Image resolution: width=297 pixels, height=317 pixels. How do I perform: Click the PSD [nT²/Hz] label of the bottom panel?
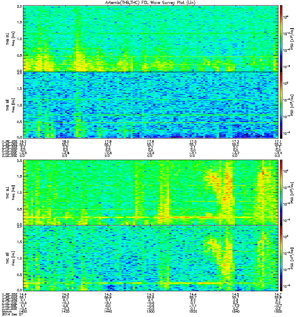pyautogui.click(x=292, y=258)
